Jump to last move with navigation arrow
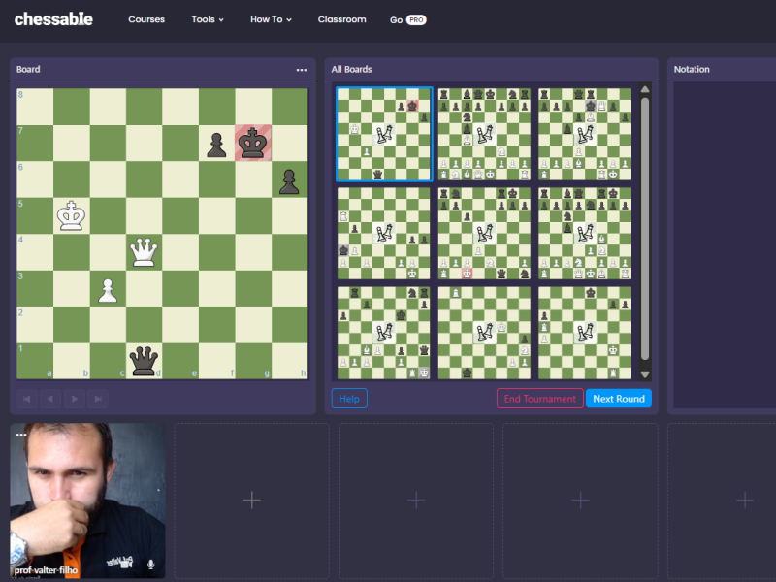Screen dimensions: 776x582 pos(97,398)
